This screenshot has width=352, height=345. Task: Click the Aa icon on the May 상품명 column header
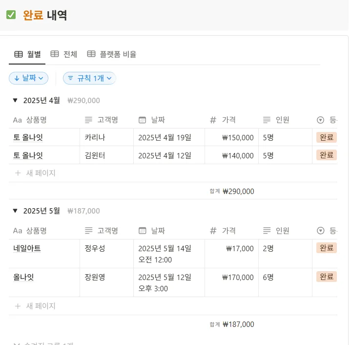[18, 231]
